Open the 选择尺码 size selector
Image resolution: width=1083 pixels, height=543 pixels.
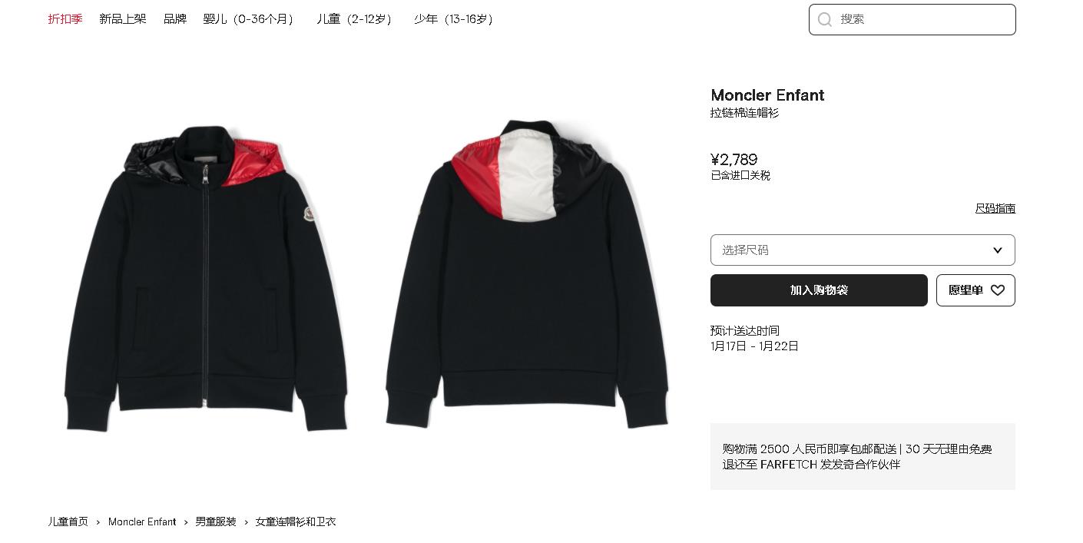tap(863, 250)
